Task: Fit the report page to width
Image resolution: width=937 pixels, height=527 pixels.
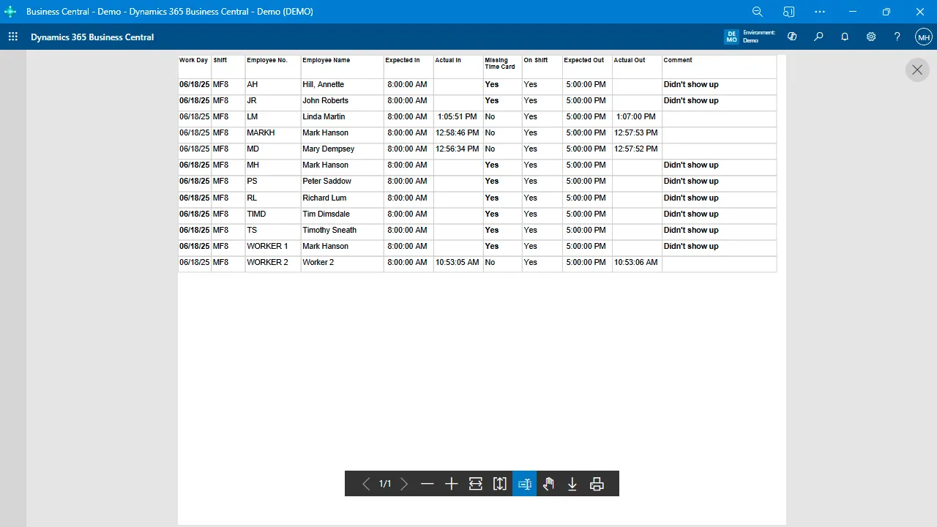Action: point(476,484)
